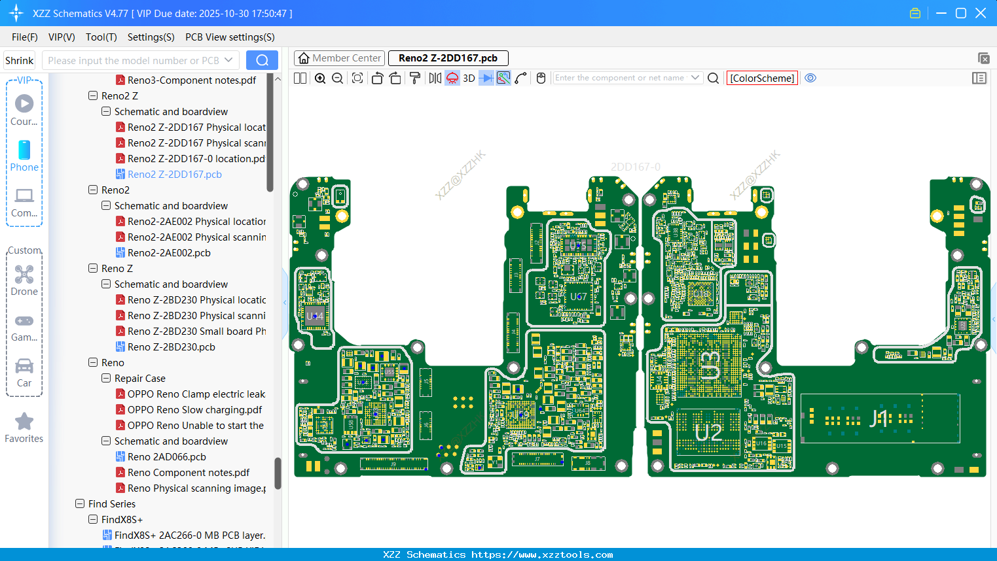Switch to 3D board view
997x561 pixels.
[x=469, y=78]
